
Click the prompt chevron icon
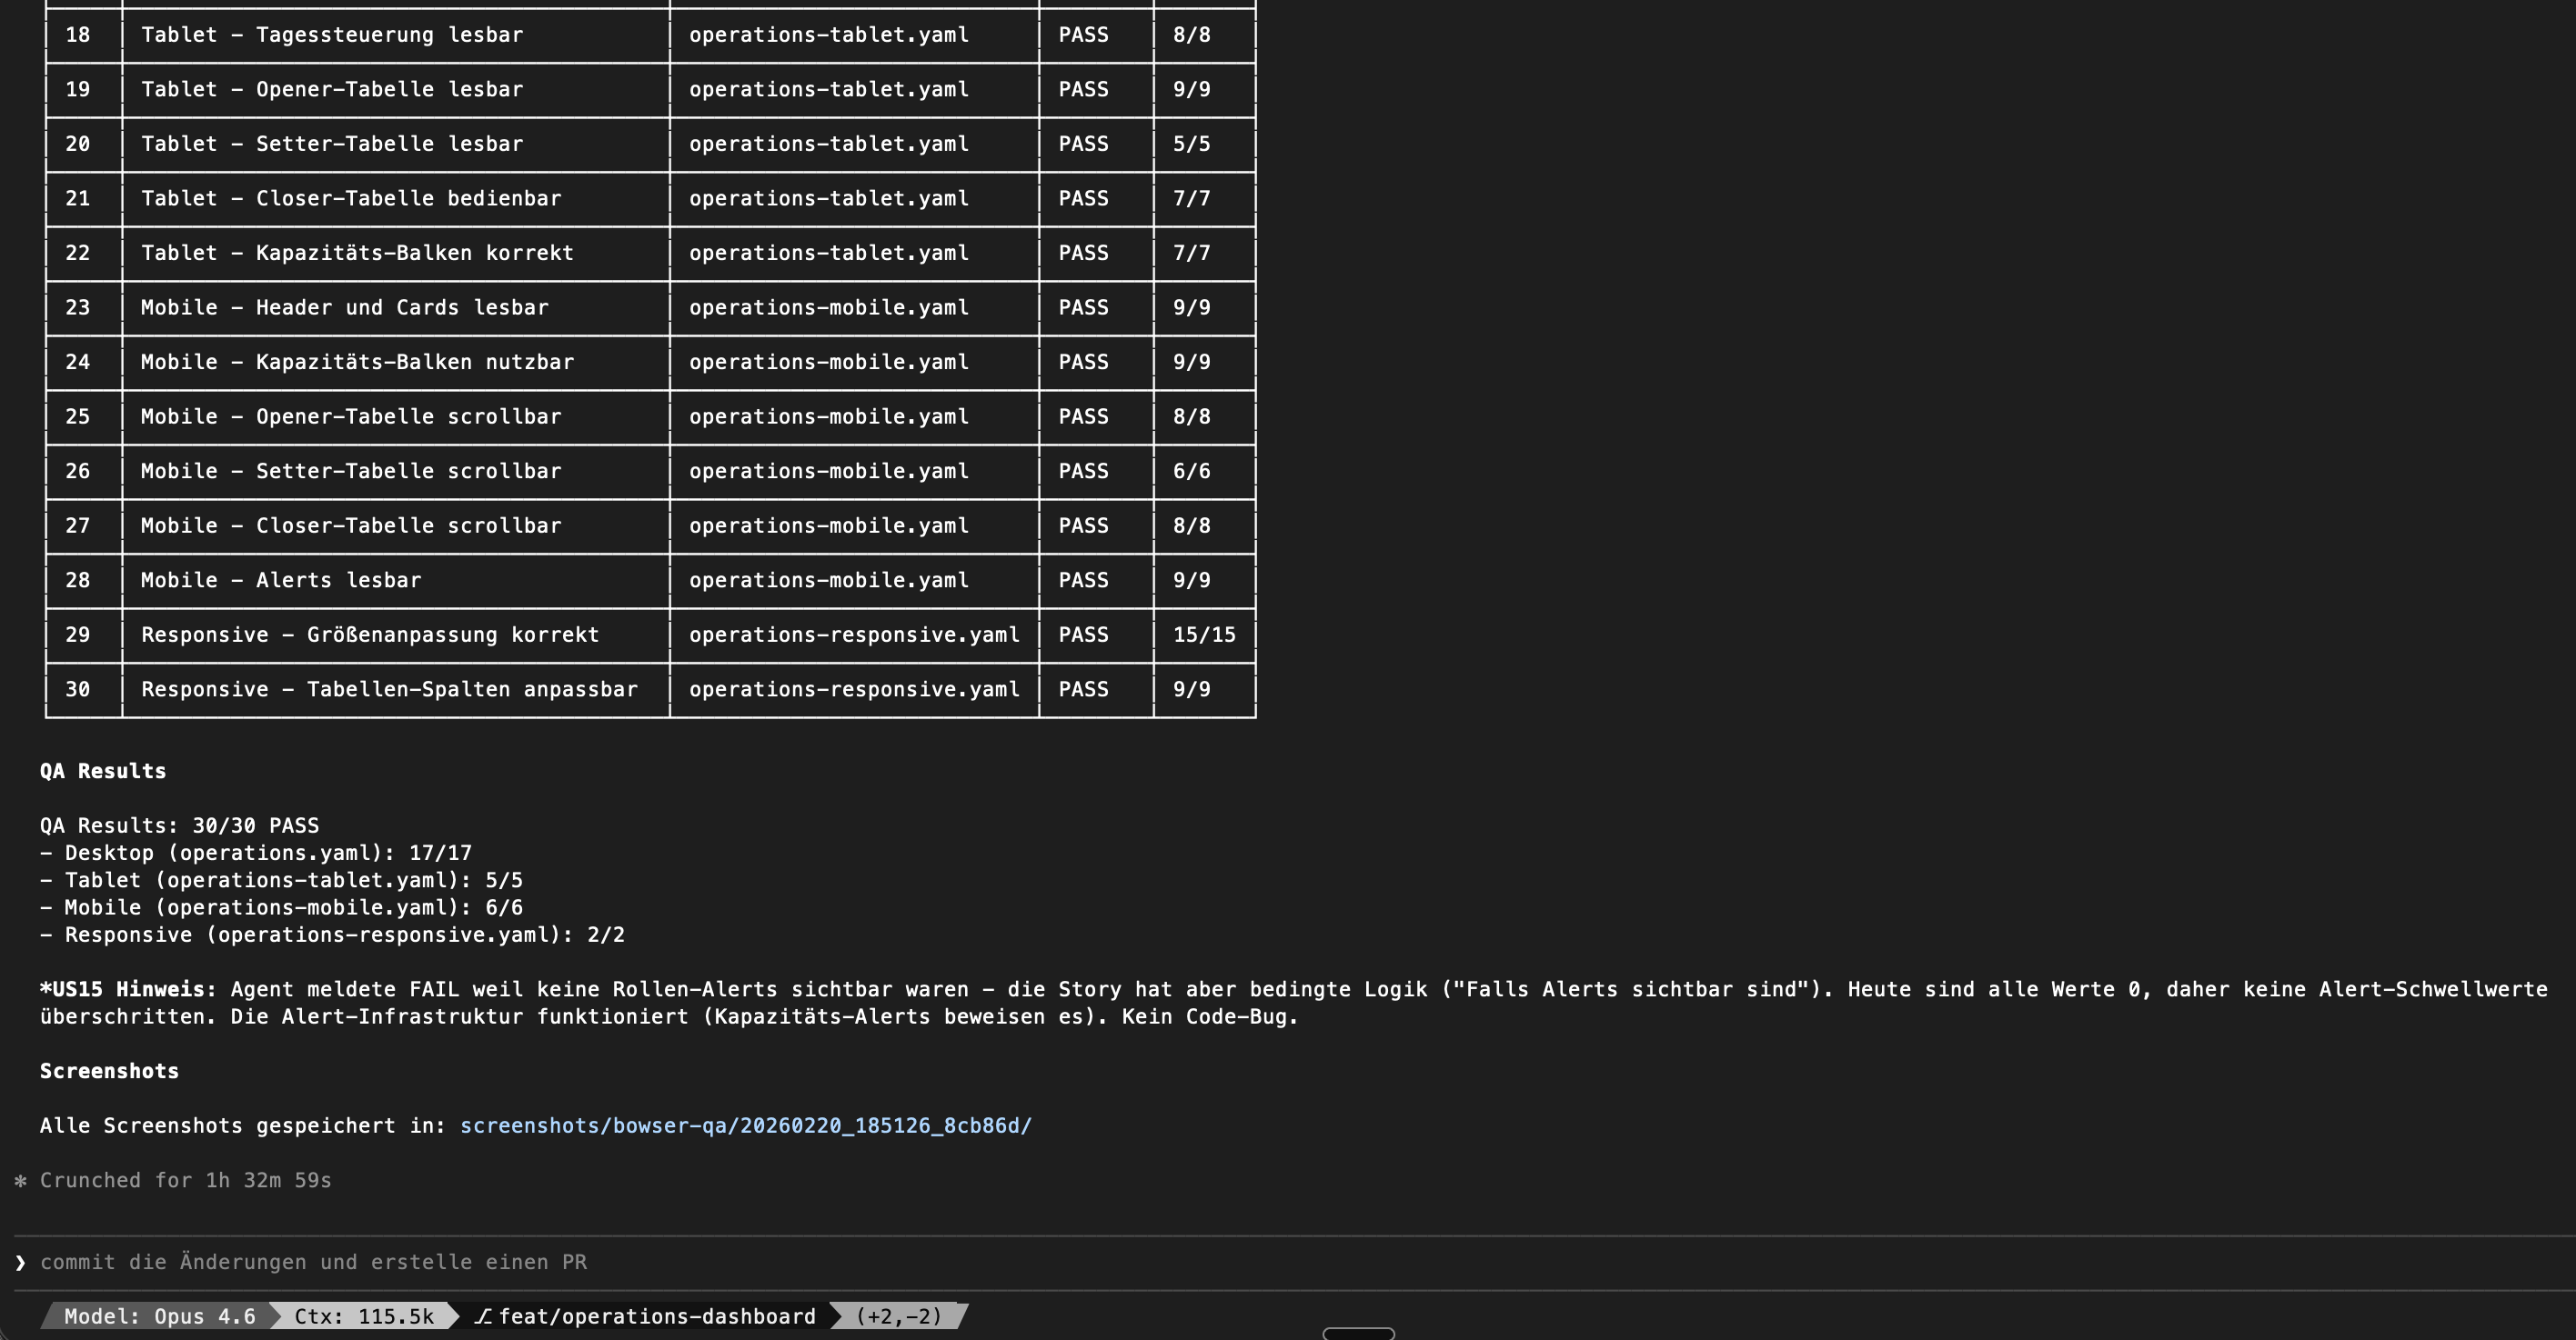point(20,1263)
